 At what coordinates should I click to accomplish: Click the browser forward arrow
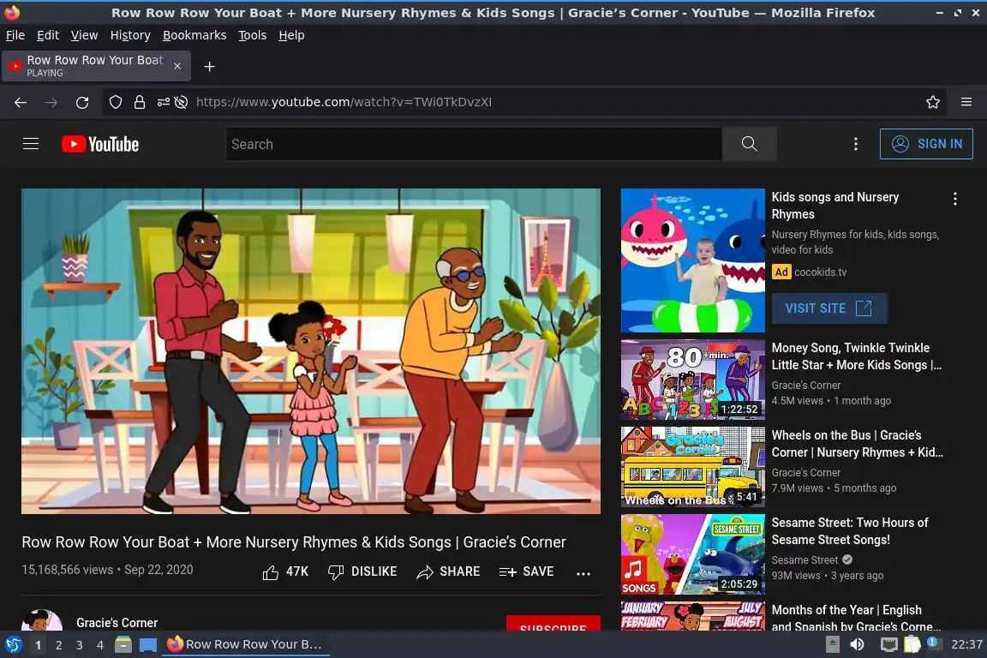click(51, 103)
